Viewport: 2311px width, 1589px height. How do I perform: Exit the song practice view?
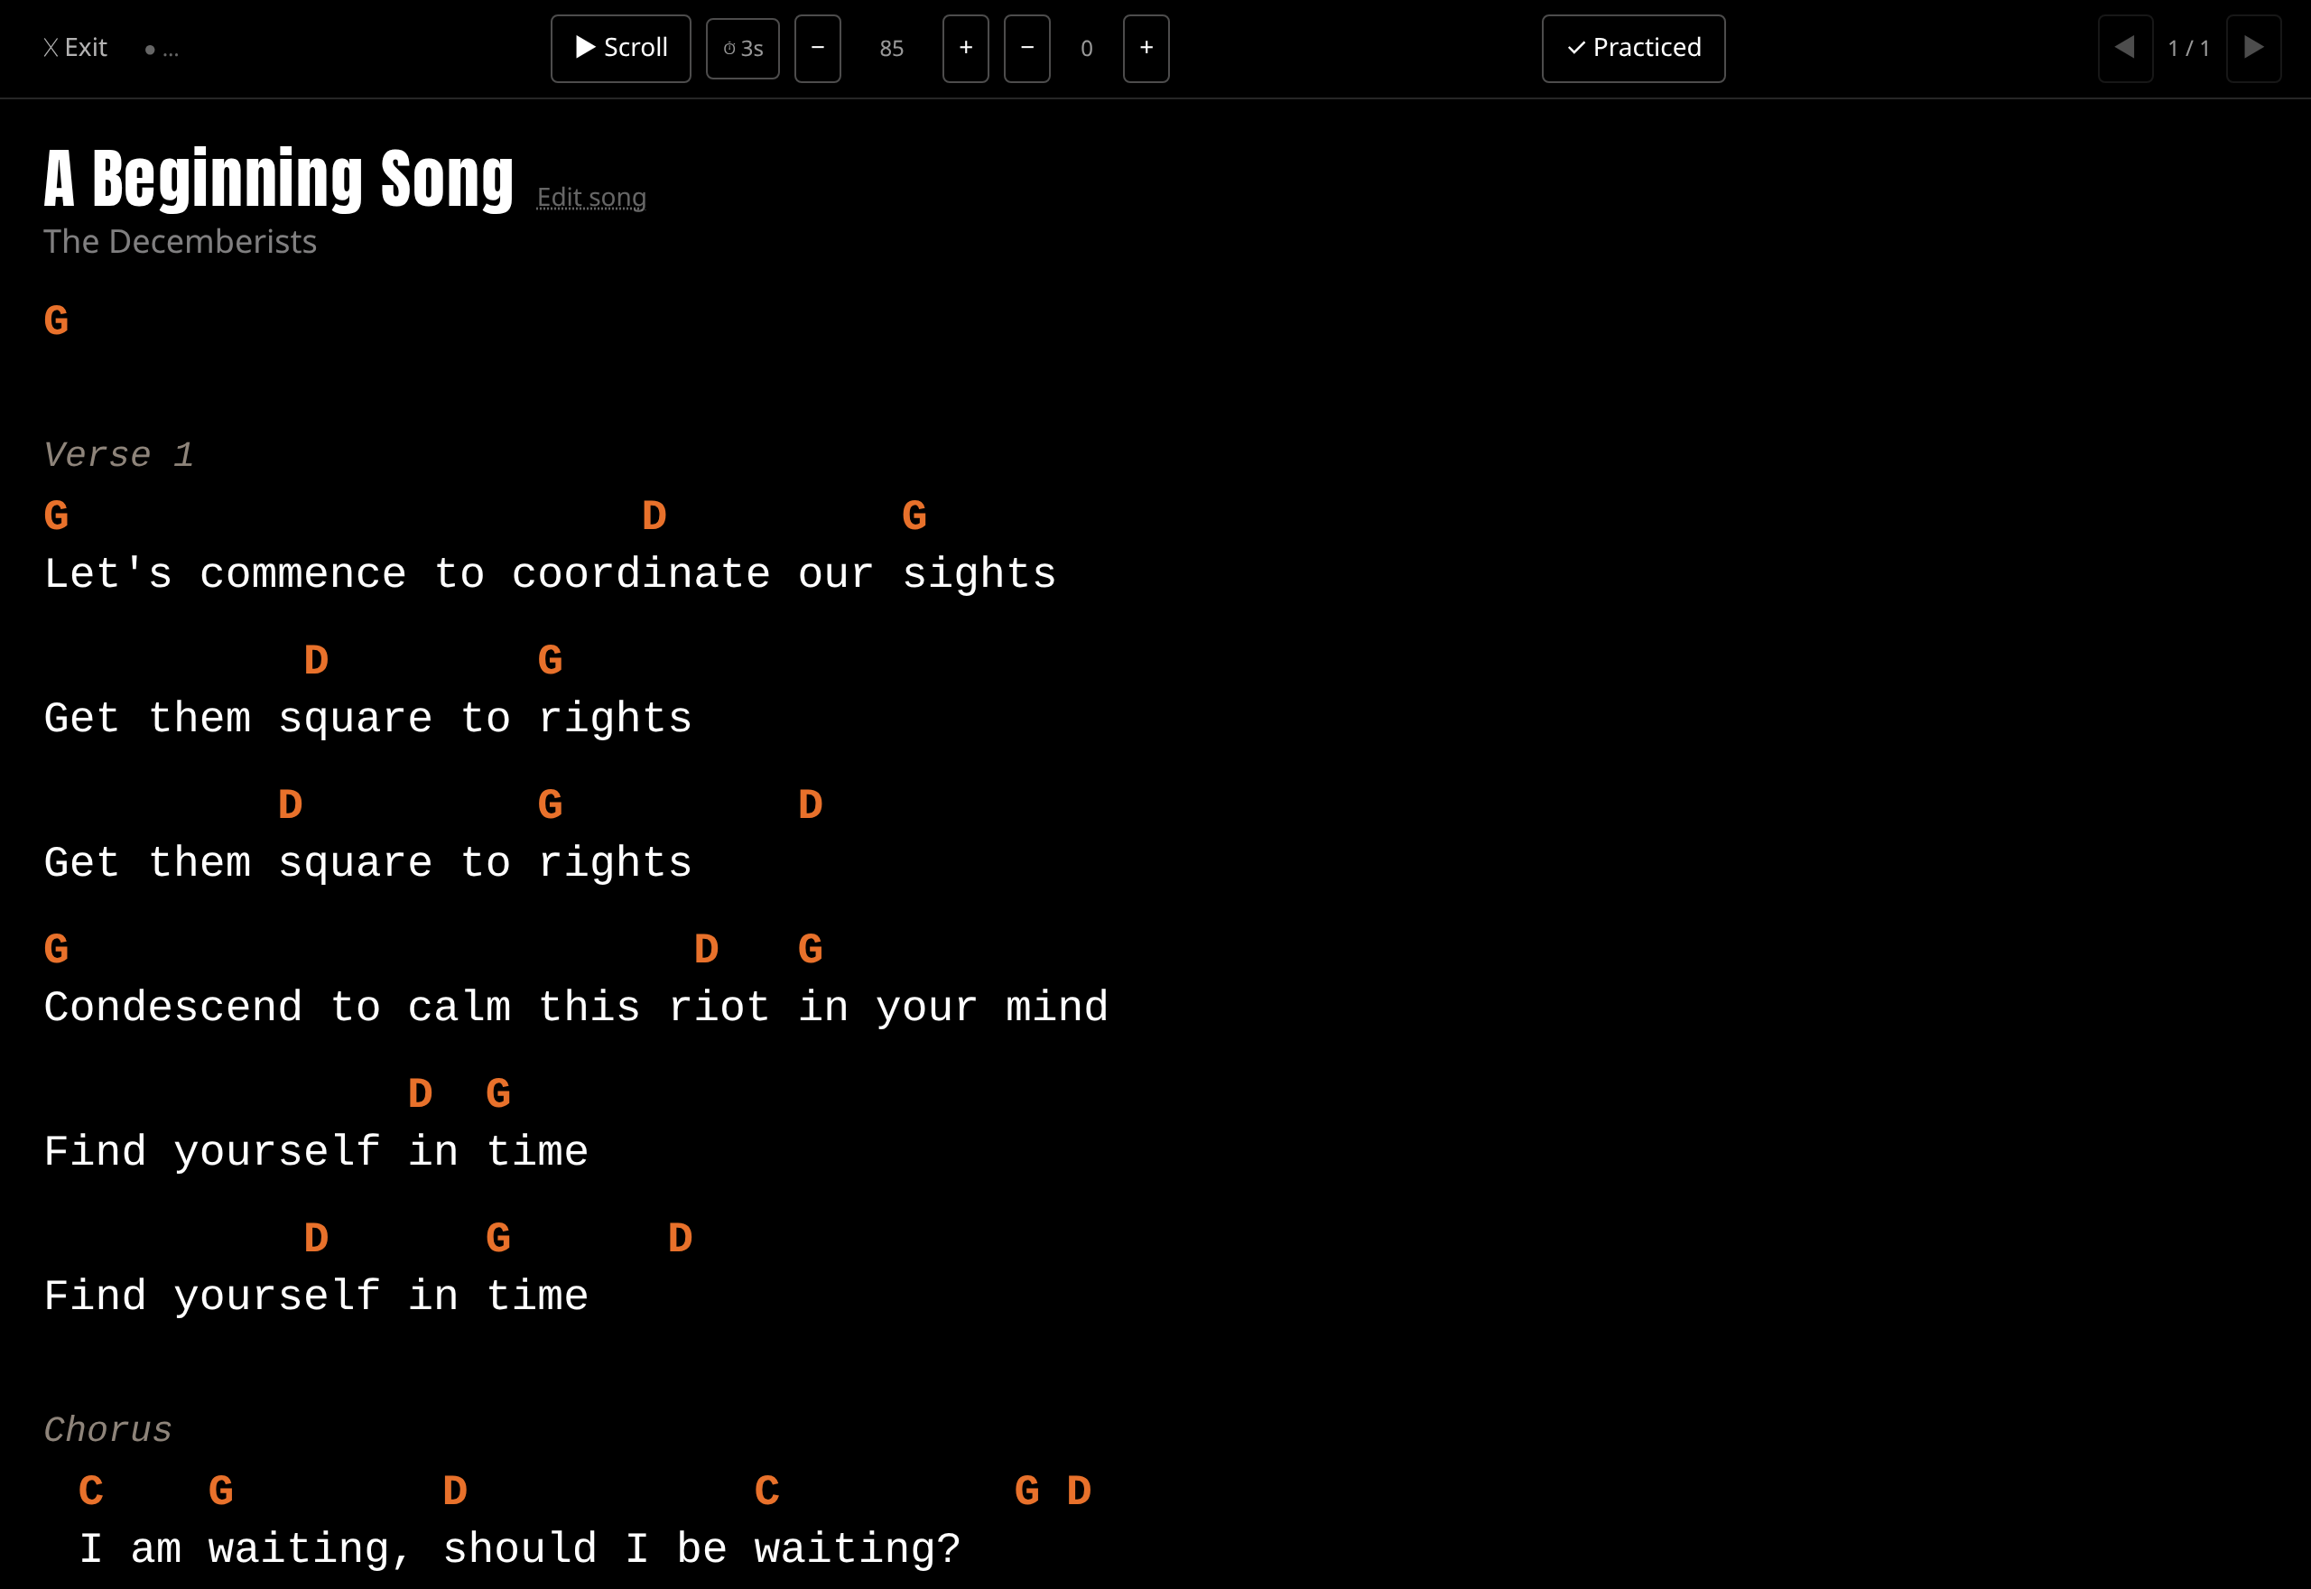pyautogui.click(x=76, y=48)
